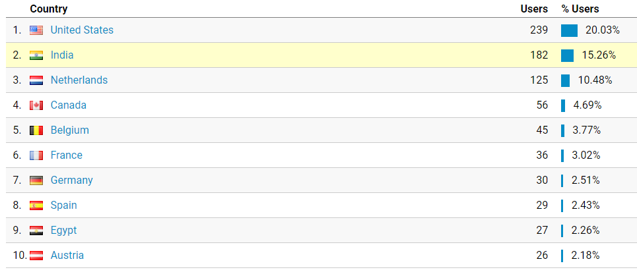Click the United States flag icon
The image size is (637, 276).
click(x=36, y=30)
